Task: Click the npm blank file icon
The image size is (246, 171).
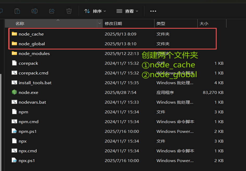Action: [x=14, y=112]
